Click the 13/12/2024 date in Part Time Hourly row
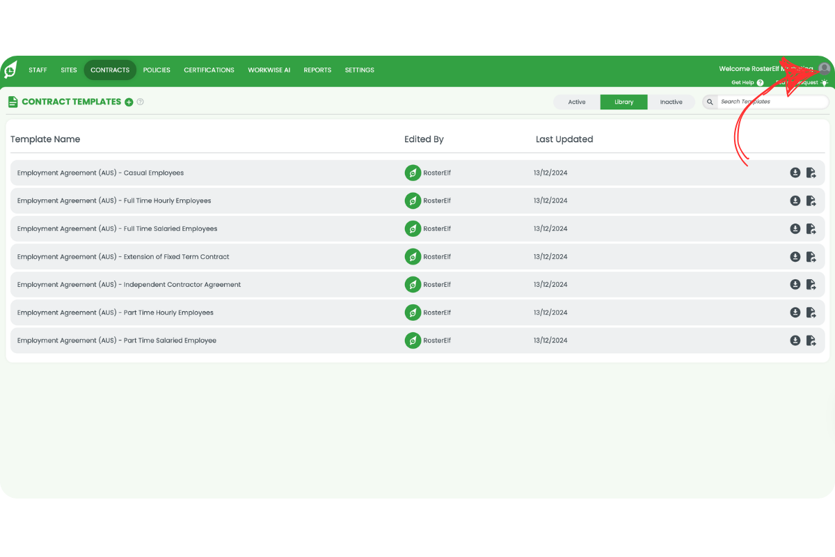The image size is (835, 557). click(x=550, y=313)
